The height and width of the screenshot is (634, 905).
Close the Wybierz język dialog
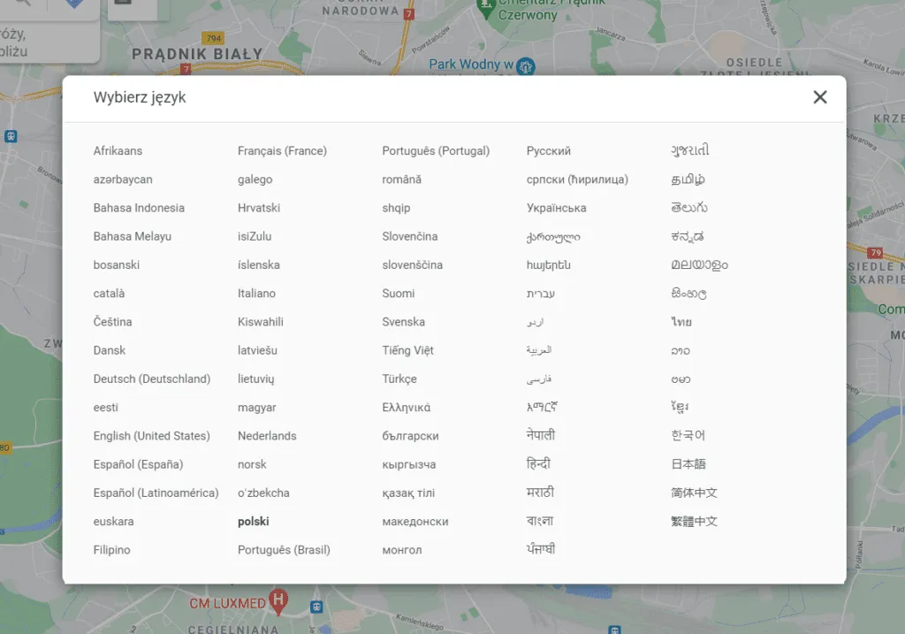coord(819,97)
